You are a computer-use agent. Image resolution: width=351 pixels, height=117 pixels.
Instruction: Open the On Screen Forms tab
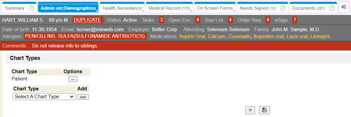pyautogui.click(x=215, y=8)
